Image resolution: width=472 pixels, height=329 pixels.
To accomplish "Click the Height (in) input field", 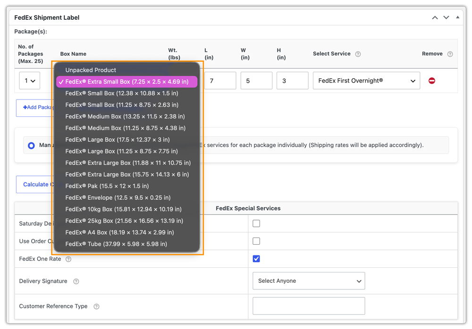I will point(293,81).
